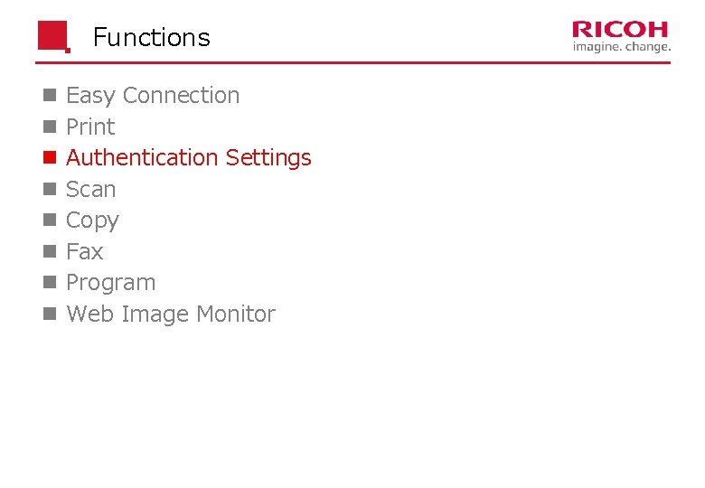Go to the Copy function entry

point(92,221)
